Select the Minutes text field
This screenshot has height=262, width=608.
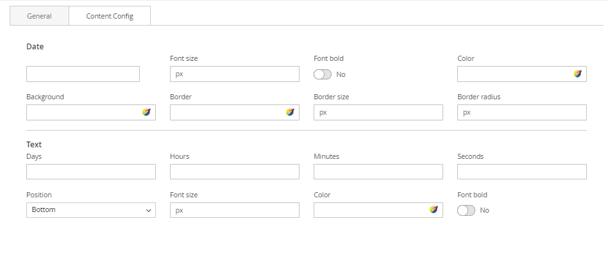pyautogui.click(x=378, y=172)
